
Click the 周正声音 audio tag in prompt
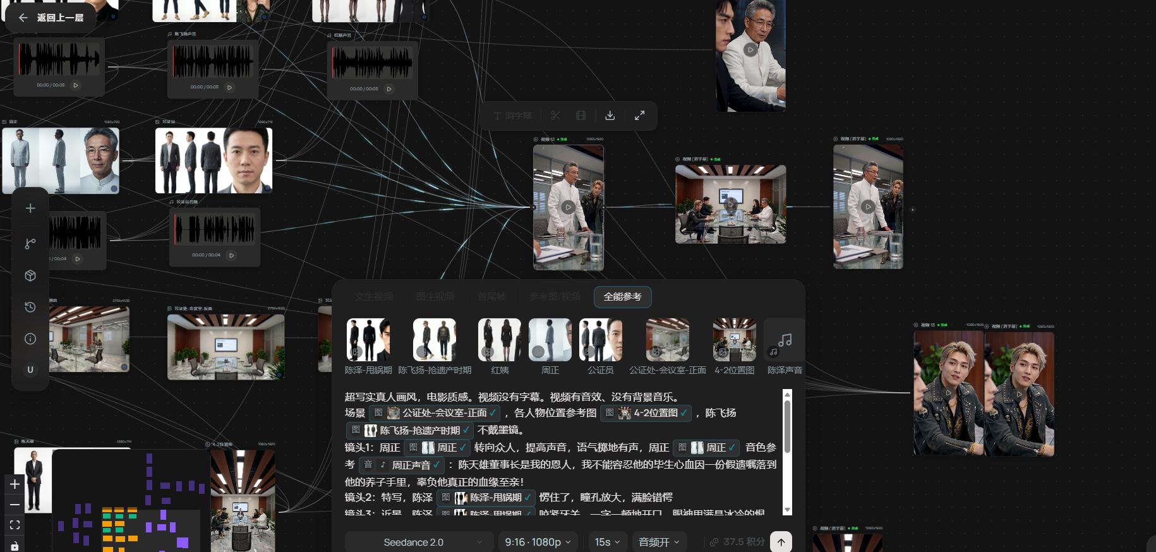[402, 465]
